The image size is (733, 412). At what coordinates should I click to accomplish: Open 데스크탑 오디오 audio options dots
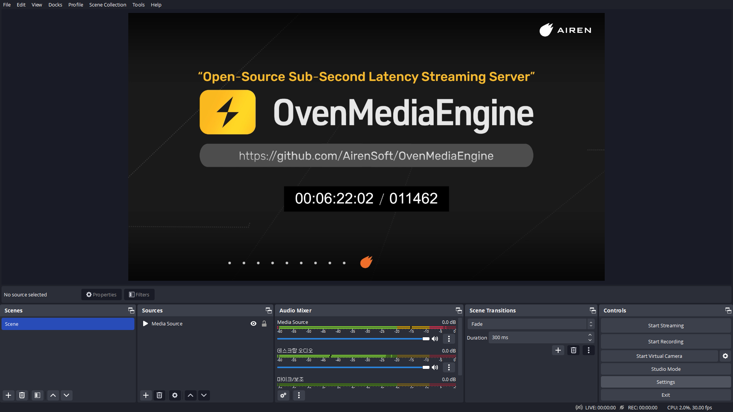[449, 367]
